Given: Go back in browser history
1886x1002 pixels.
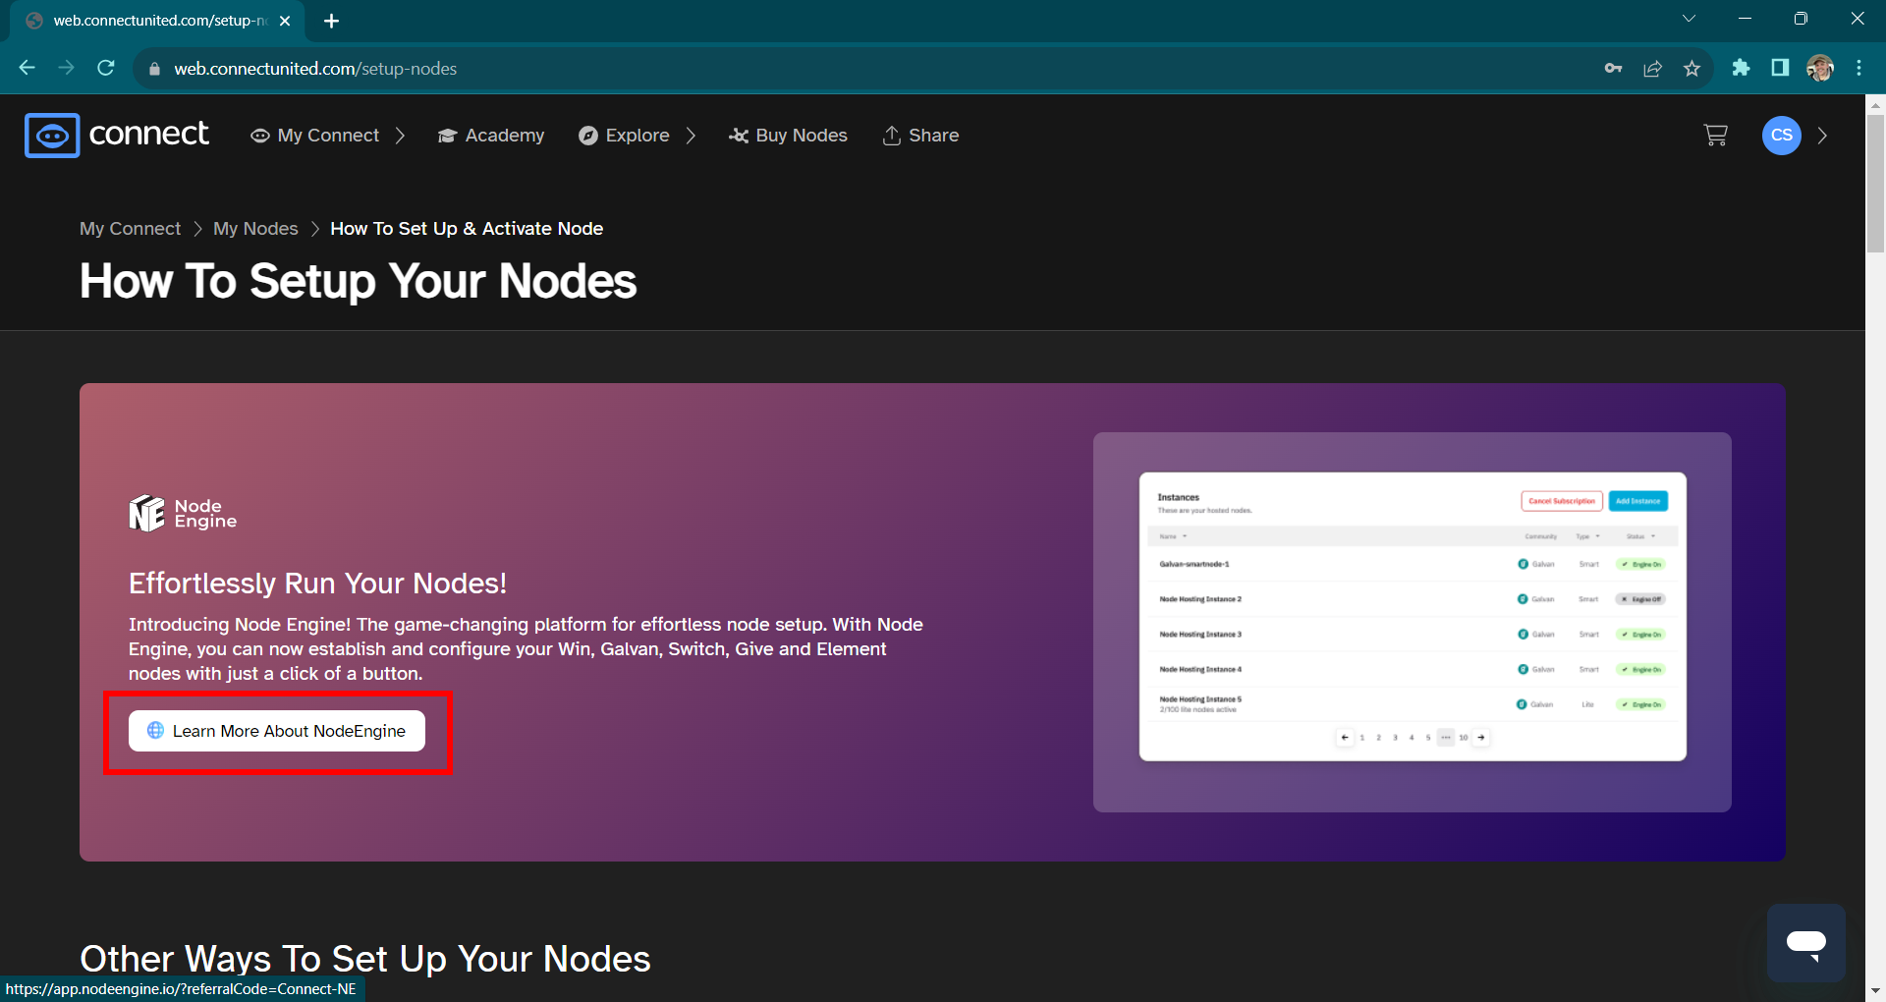Looking at the screenshot, I should click(x=27, y=68).
